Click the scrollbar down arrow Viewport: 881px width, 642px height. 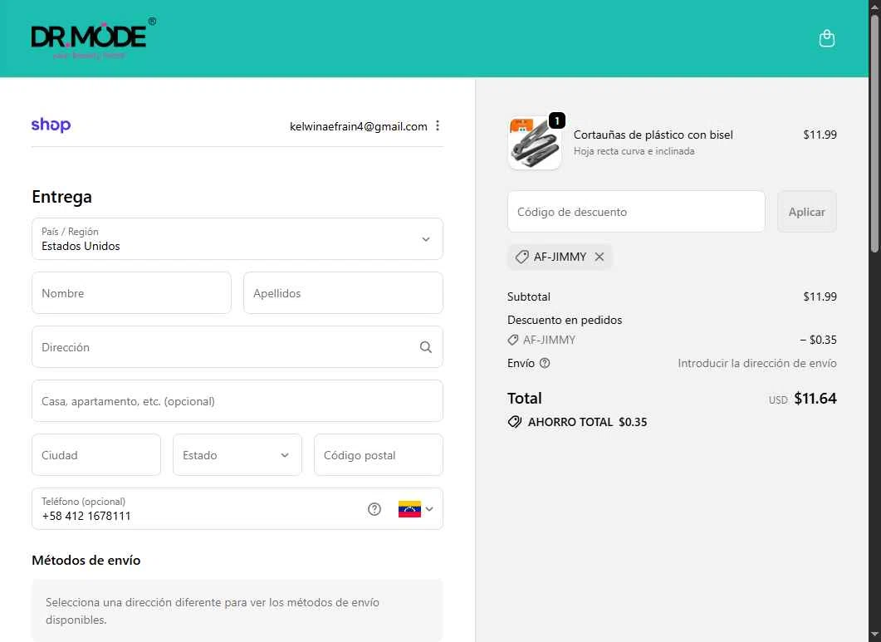[875, 636]
